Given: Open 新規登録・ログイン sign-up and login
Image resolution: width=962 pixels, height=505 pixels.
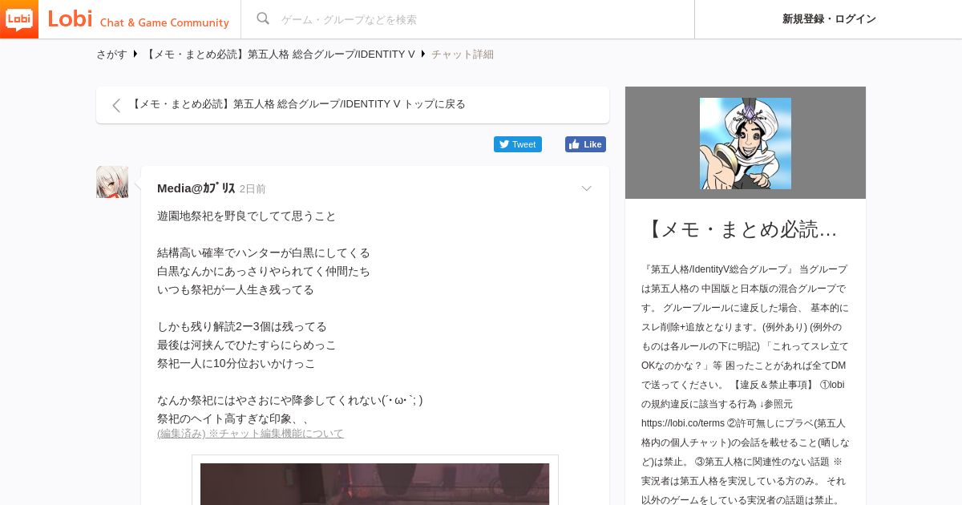Looking at the screenshot, I should pos(829,19).
